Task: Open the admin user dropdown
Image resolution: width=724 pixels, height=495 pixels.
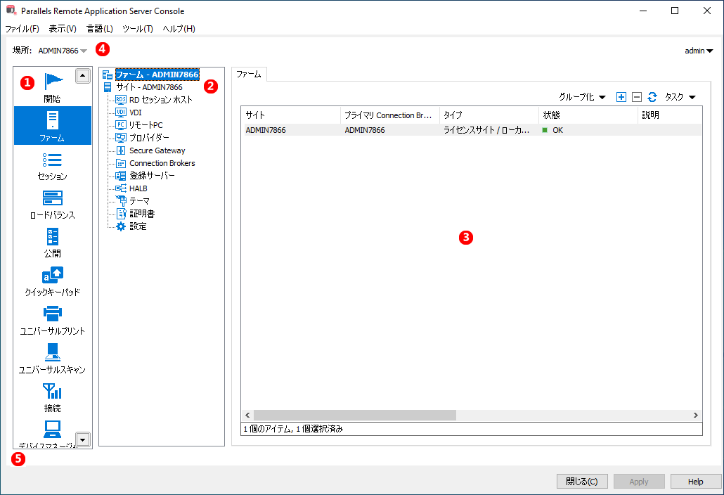Action: [699, 51]
